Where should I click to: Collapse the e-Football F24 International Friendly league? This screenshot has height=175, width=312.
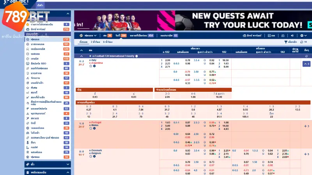pyautogui.click(x=81, y=56)
